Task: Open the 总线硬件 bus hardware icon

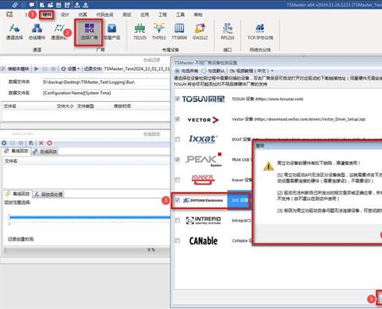Action: pos(37,32)
